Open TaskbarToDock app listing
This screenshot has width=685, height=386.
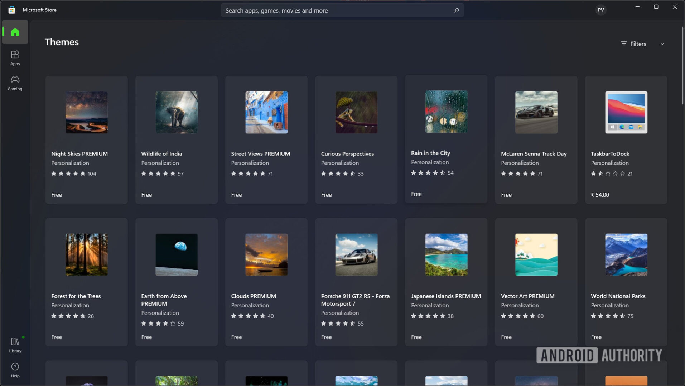[626, 140]
